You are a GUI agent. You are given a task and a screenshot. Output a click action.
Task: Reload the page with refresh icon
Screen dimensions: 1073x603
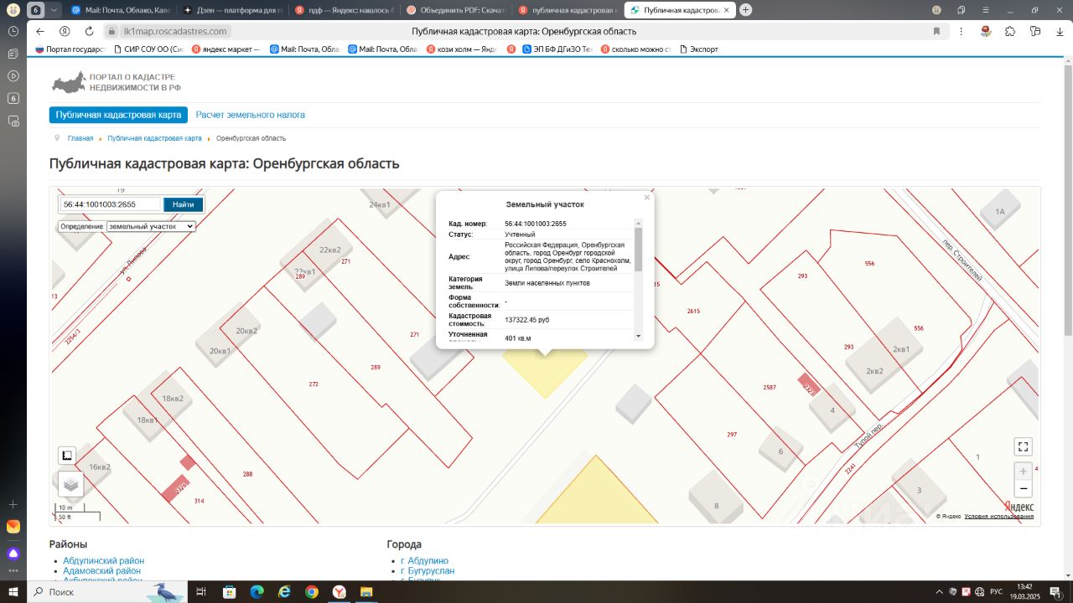89,31
